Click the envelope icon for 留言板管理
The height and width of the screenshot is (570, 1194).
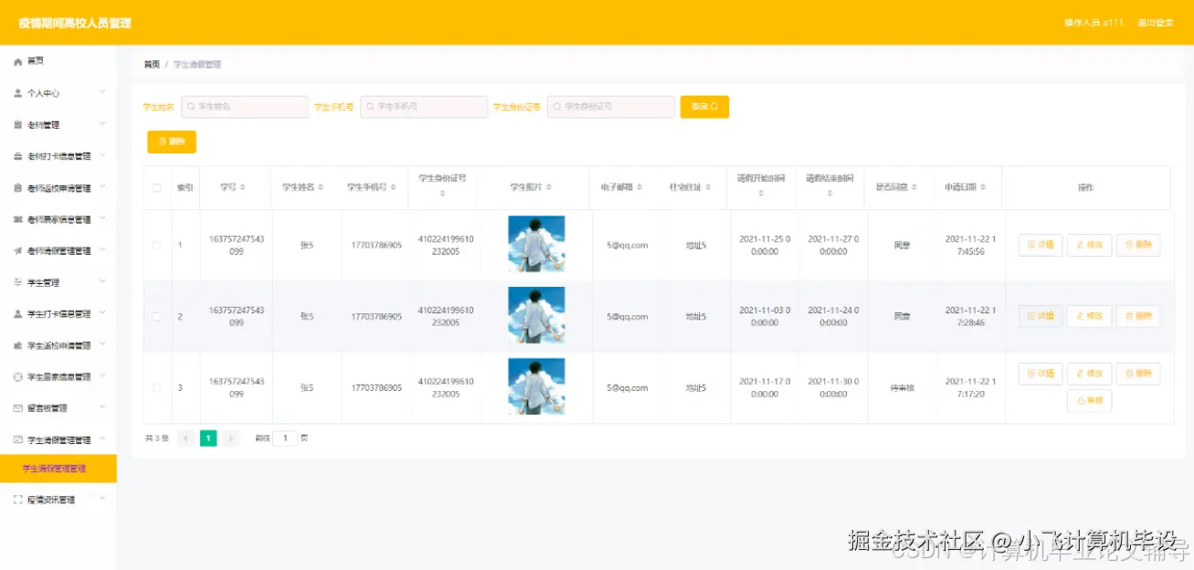(x=17, y=408)
